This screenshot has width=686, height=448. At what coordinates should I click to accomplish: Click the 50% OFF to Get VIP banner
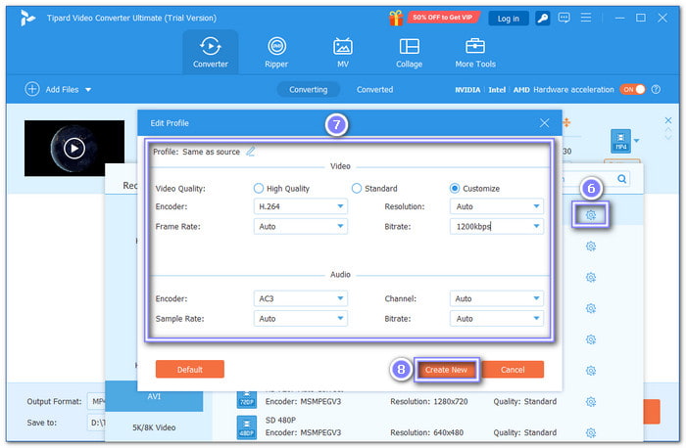click(443, 18)
